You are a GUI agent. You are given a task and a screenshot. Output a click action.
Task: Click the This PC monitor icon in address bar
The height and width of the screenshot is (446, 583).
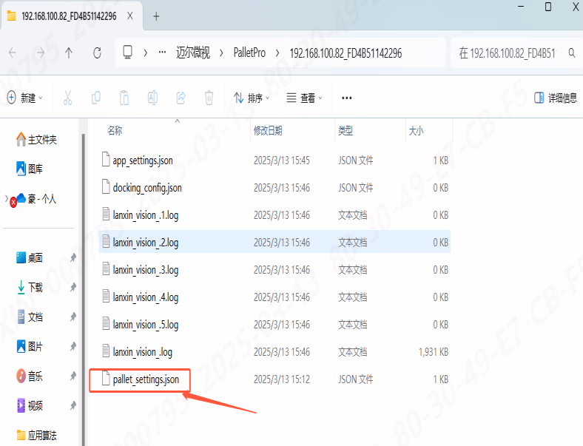point(127,53)
